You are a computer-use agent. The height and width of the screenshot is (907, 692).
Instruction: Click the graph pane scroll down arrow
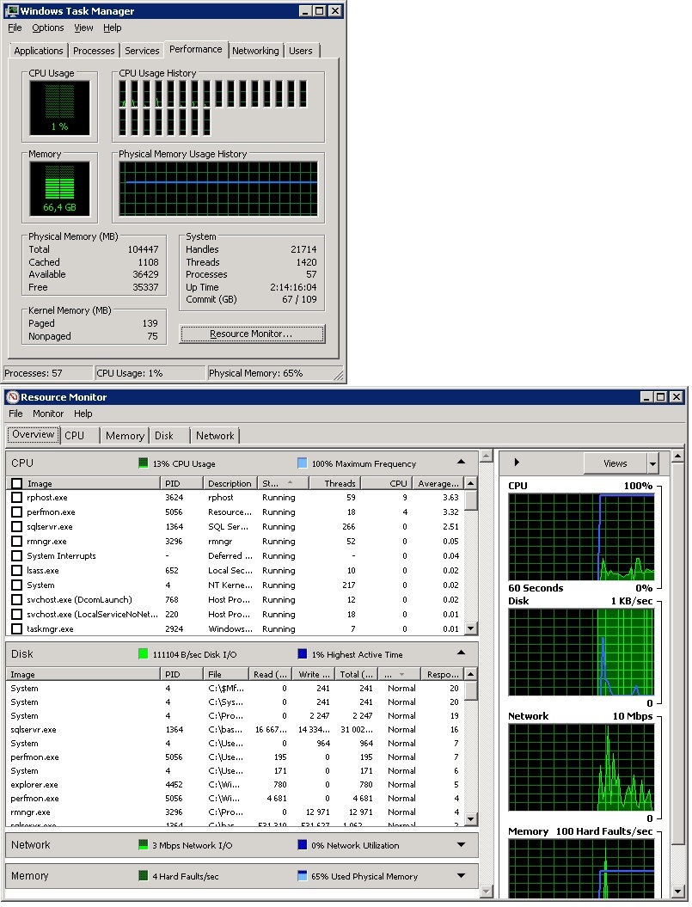click(677, 891)
